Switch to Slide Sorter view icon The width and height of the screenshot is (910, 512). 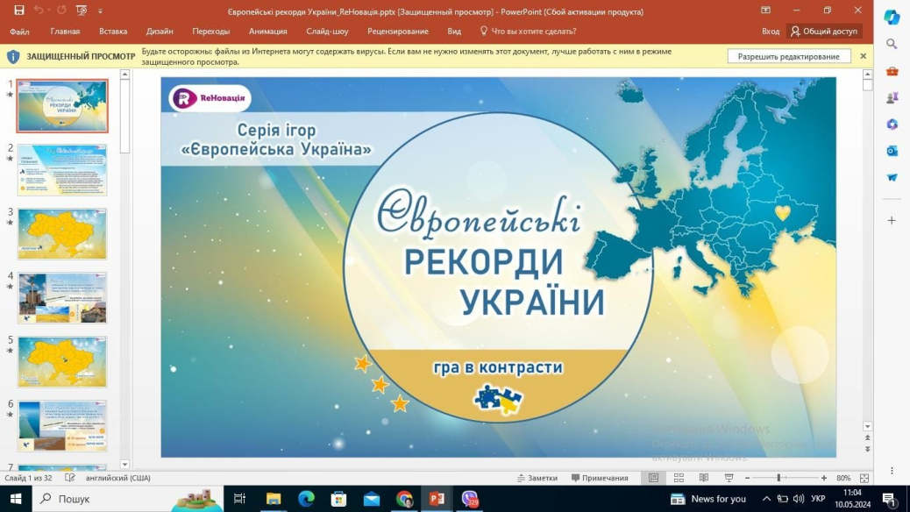coord(679,478)
